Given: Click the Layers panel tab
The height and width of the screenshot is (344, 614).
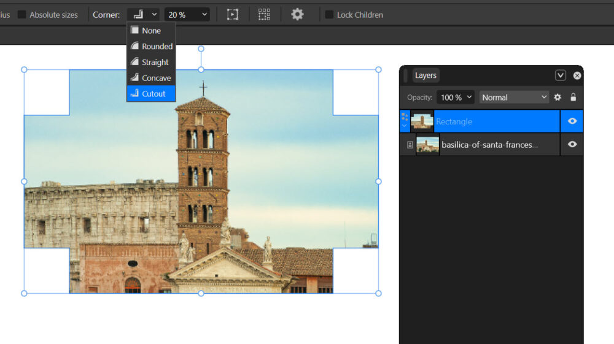Looking at the screenshot, I should pos(426,75).
